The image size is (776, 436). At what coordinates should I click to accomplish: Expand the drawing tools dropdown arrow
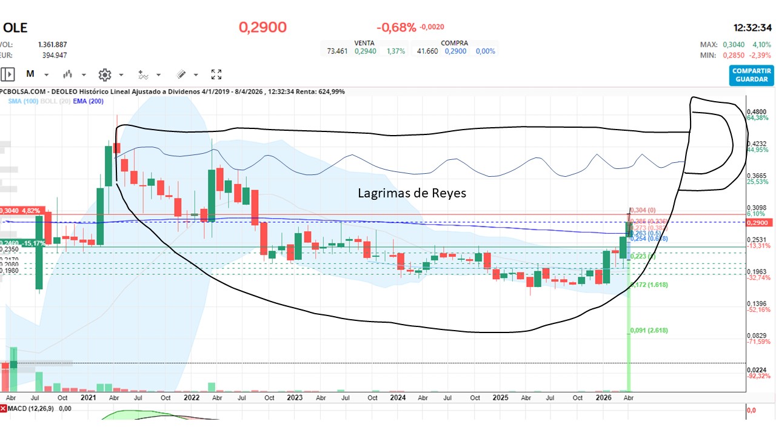tap(196, 75)
